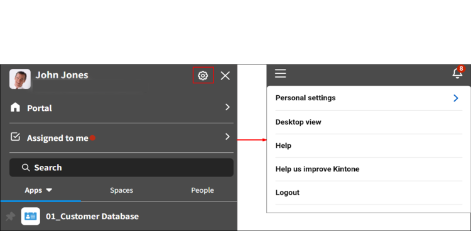471x231 pixels.
Task: Click the 01_Customer Database app icon
Action: pos(31,217)
